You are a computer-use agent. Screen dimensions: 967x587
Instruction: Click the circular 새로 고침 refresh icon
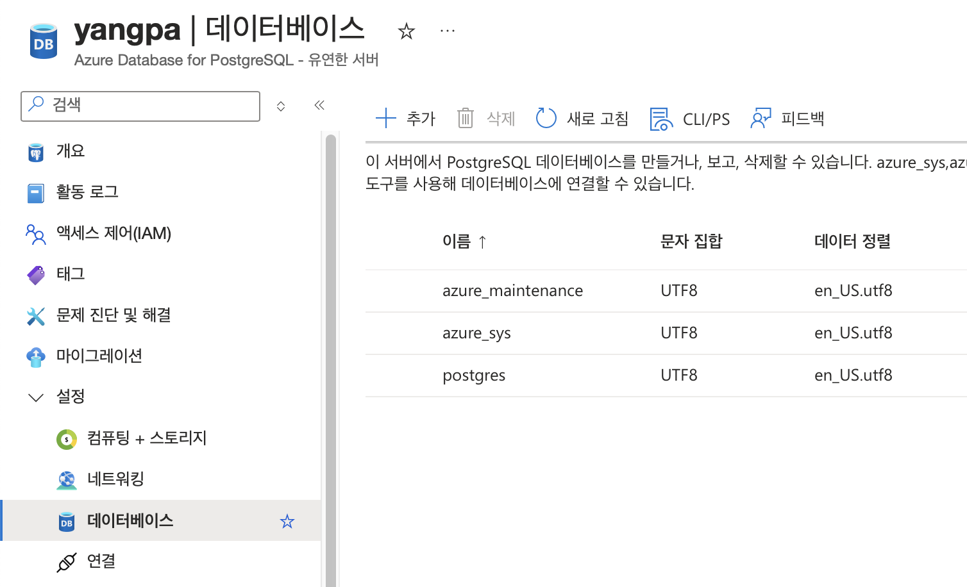546,119
